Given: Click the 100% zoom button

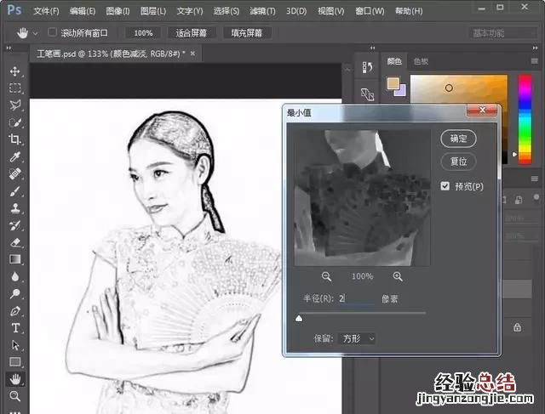Looking at the screenshot, I should click(x=143, y=33).
